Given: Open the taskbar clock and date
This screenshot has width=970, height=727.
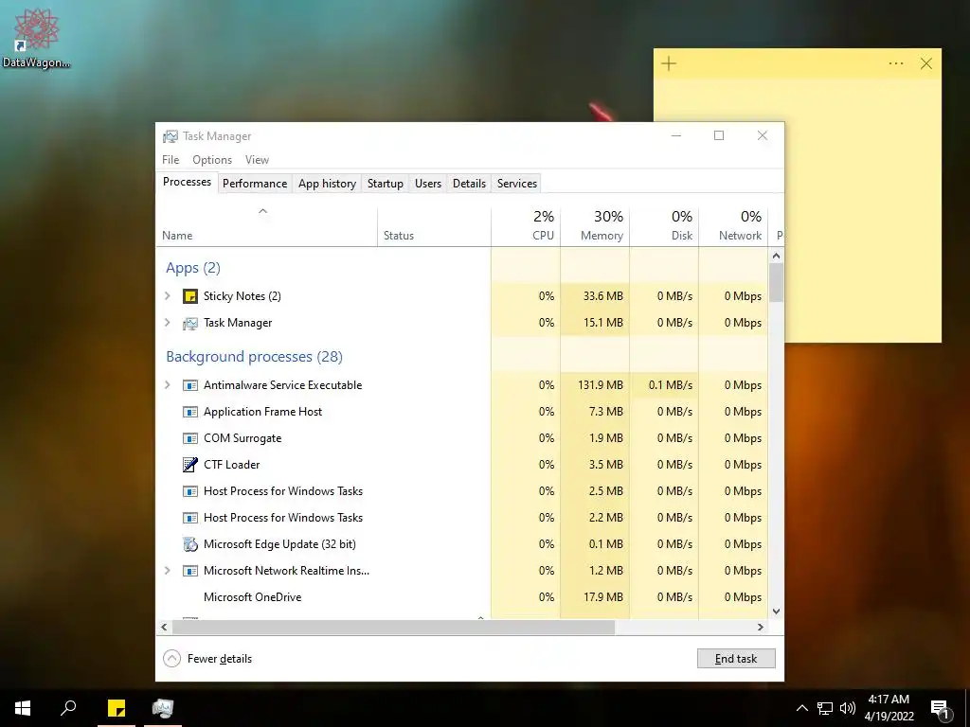Looking at the screenshot, I should (x=889, y=708).
